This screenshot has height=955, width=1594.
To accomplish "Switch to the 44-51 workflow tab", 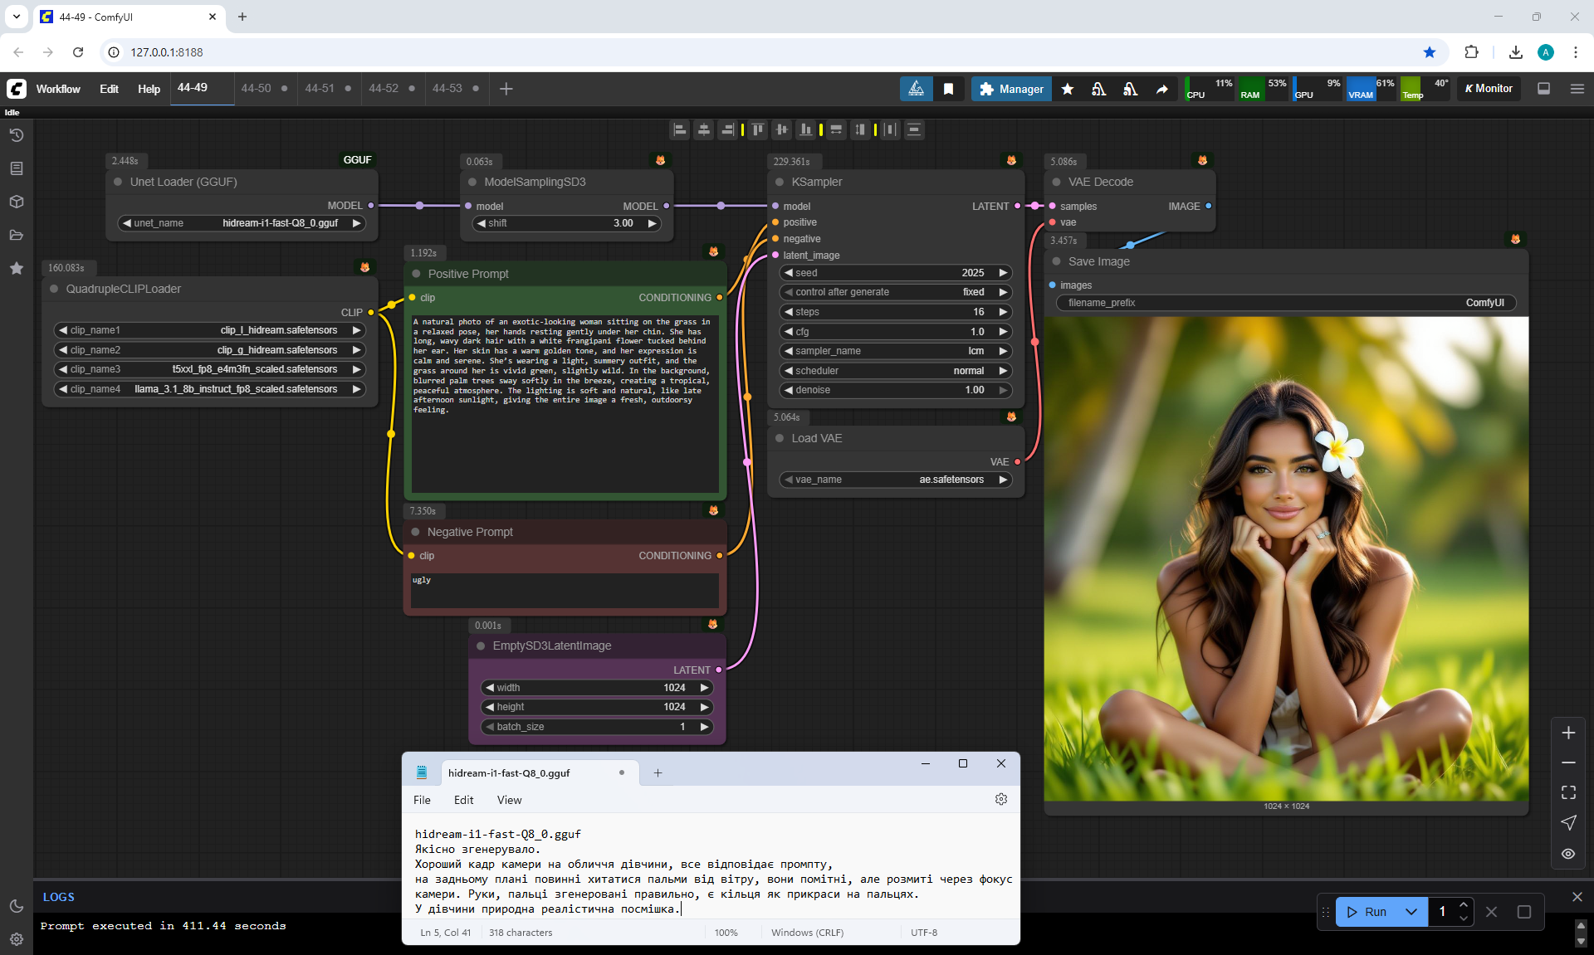I will [x=320, y=88].
